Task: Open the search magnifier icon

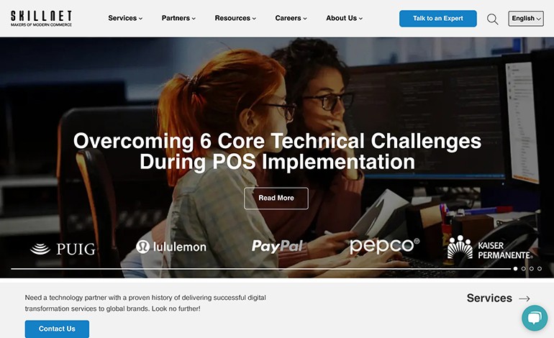Action: tap(493, 19)
